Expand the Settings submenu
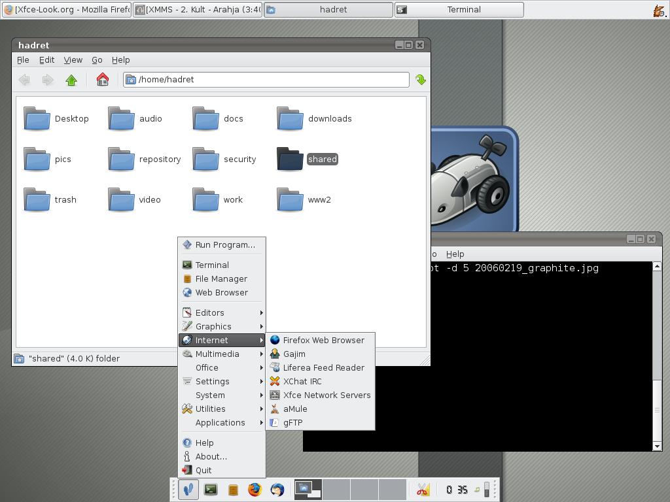The image size is (670, 502). click(222, 381)
